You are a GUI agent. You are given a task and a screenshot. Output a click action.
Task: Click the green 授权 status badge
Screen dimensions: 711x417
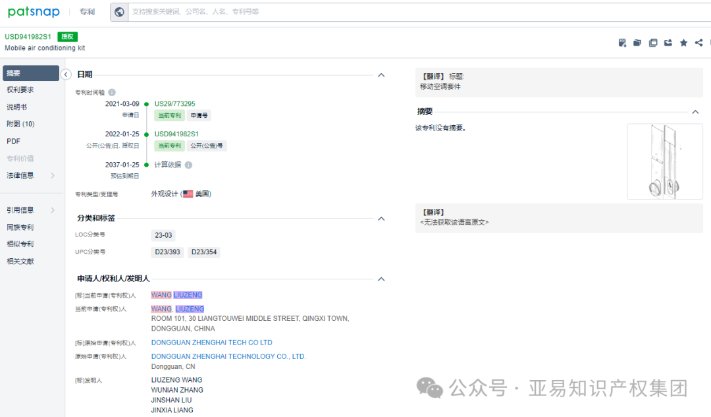point(68,37)
